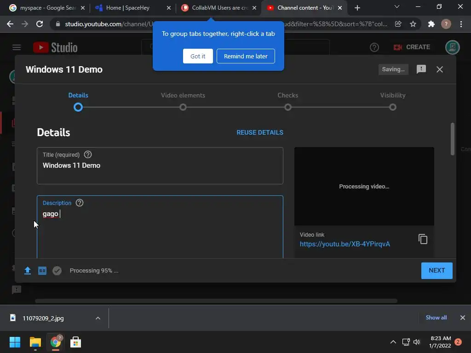Click Show all downloads
The width and height of the screenshot is (471, 353).
point(436,318)
